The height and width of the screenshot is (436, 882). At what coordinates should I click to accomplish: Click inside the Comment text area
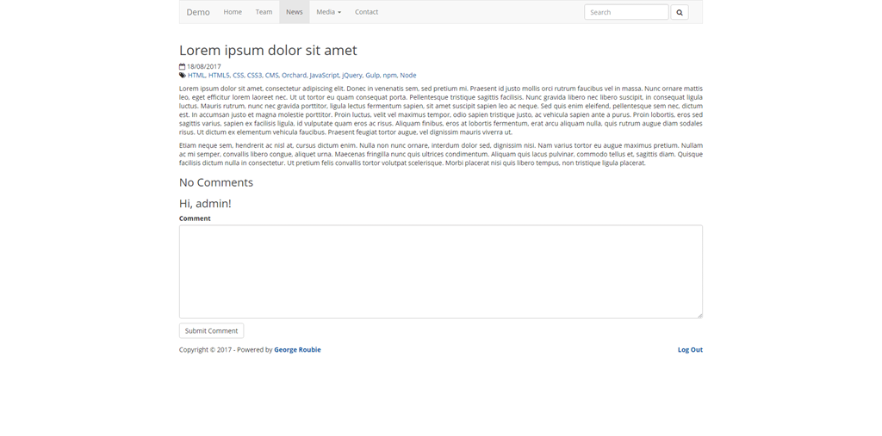440,271
